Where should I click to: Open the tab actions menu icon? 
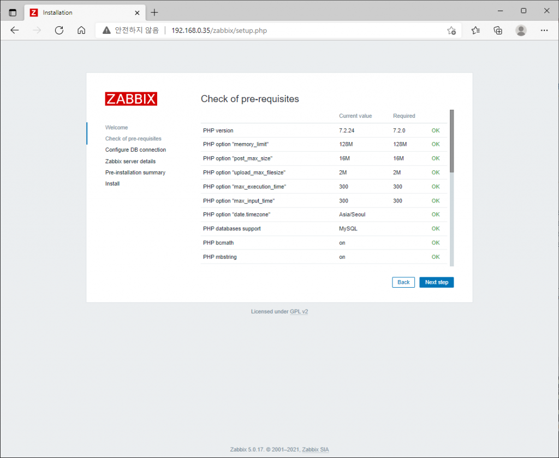click(x=12, y=11)
